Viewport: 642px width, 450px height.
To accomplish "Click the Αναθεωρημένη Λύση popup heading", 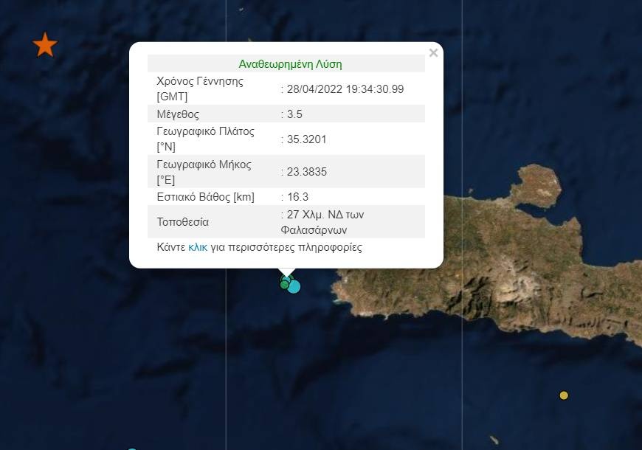I will click(x=290, y=64).
